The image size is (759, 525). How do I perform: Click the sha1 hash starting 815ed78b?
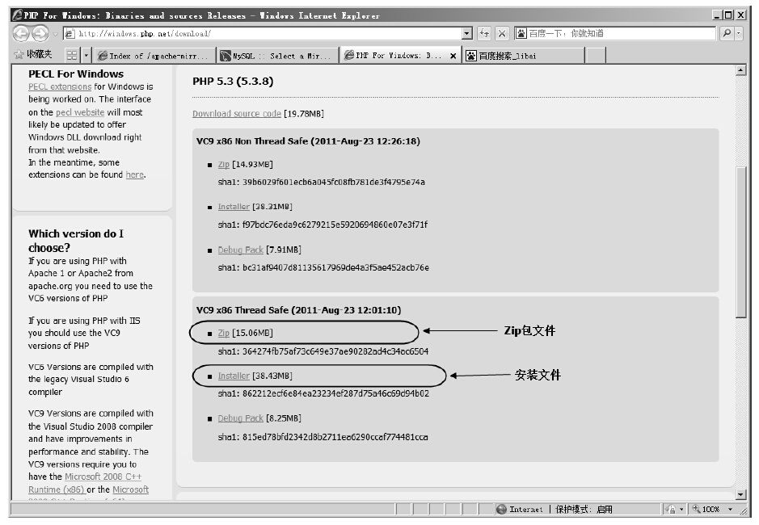click(323, 437)
